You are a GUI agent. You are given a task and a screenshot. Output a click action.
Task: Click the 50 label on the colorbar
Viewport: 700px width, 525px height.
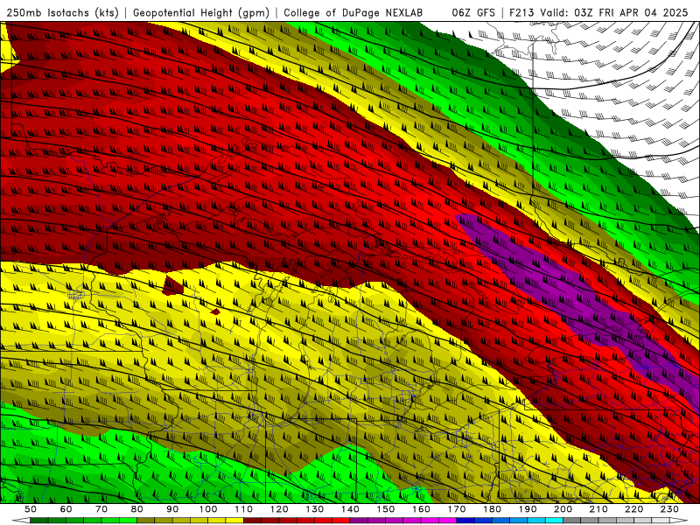[31, 509]
